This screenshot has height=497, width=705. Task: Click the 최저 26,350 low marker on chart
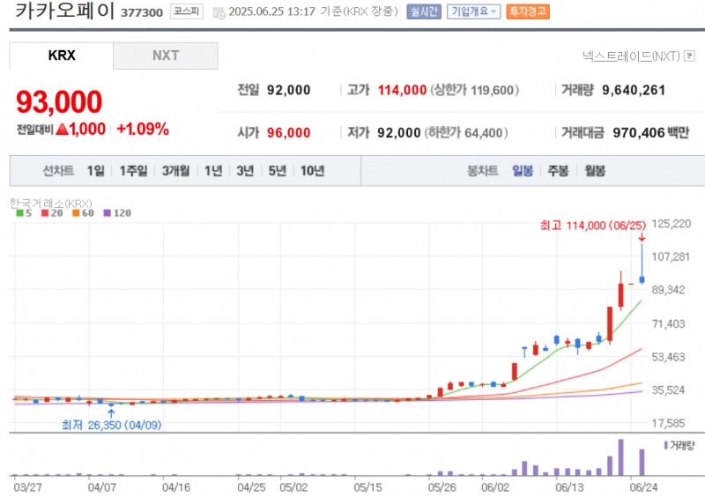111,425
